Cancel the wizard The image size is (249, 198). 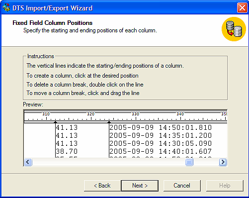[x=182, y=186]
